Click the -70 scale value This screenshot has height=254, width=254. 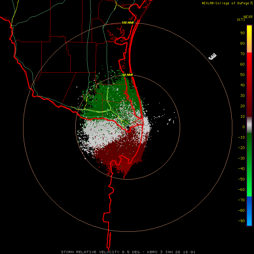[241, 200]
